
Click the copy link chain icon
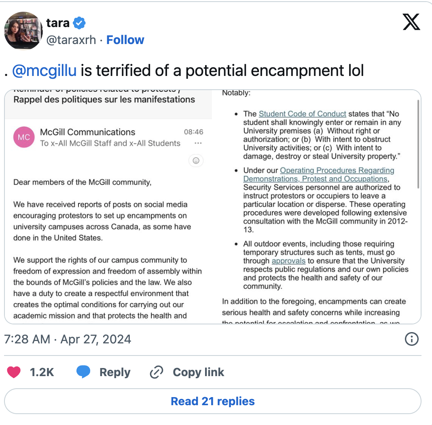coord(157,372)
